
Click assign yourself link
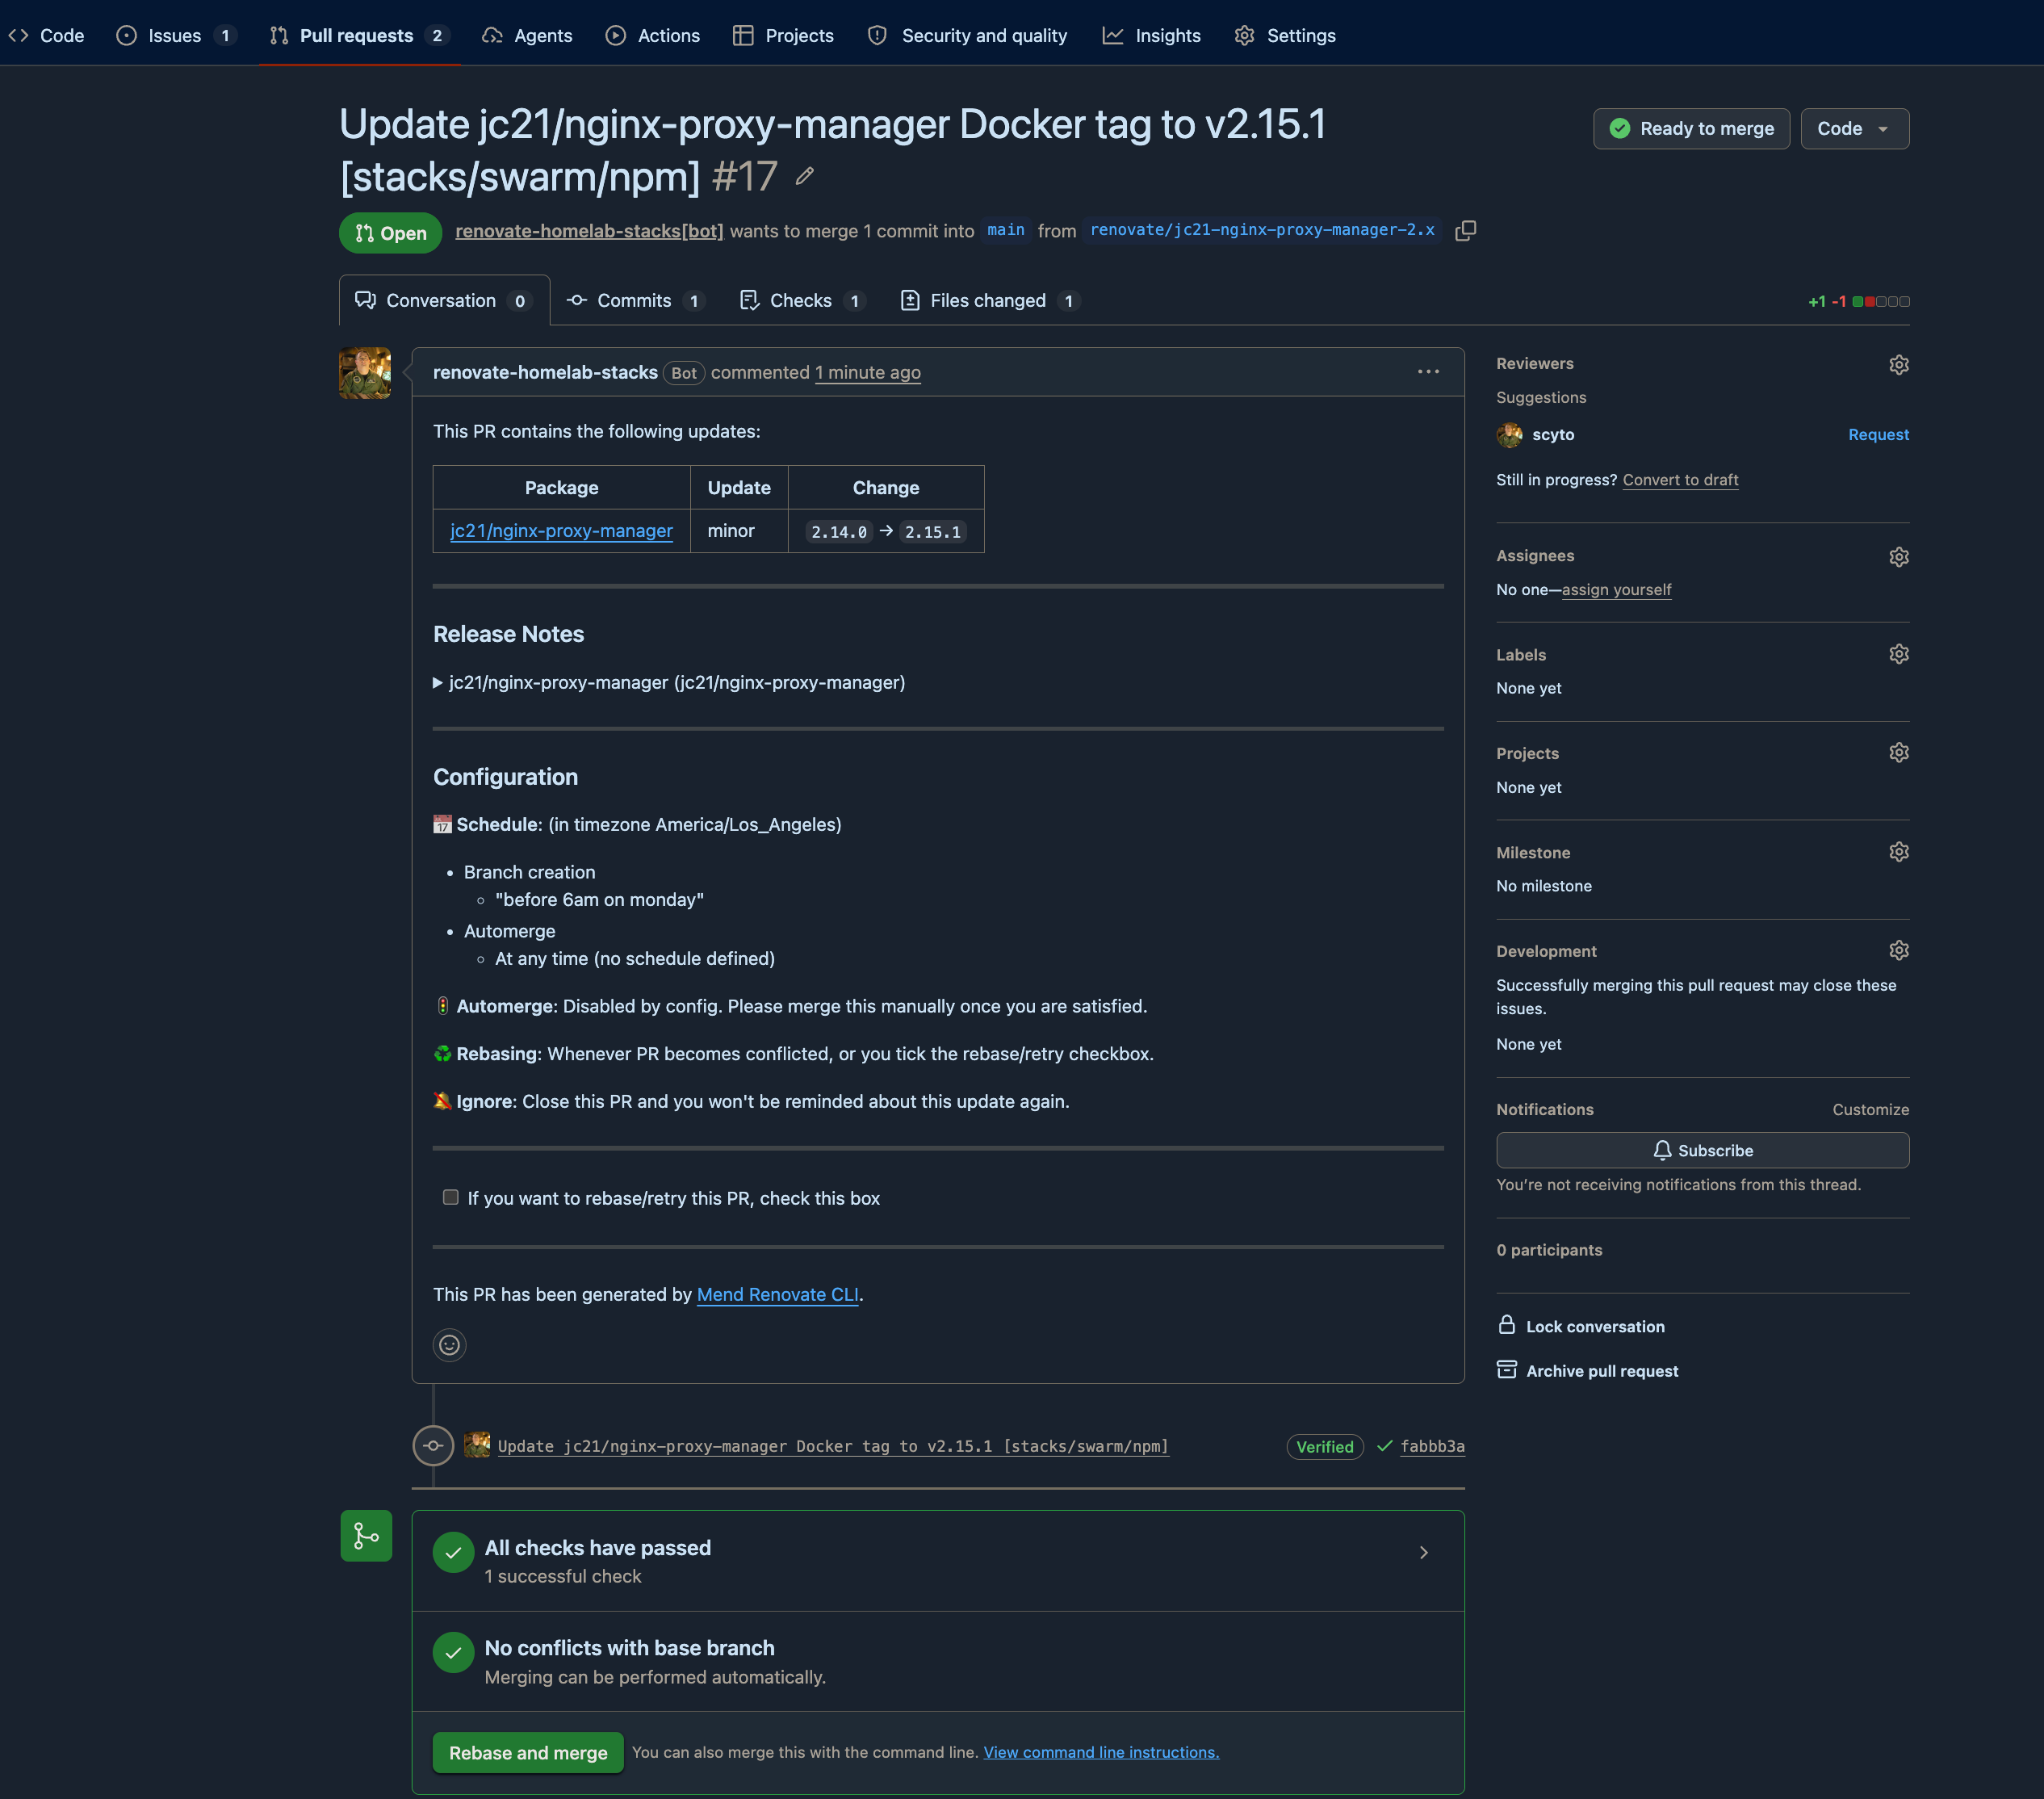coord(1616,590)
